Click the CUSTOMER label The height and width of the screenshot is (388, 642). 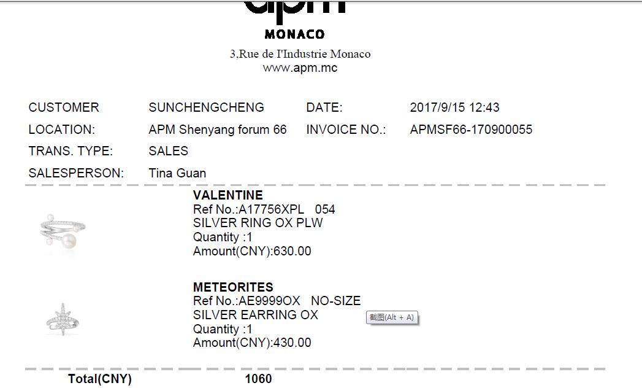(64, 107)
